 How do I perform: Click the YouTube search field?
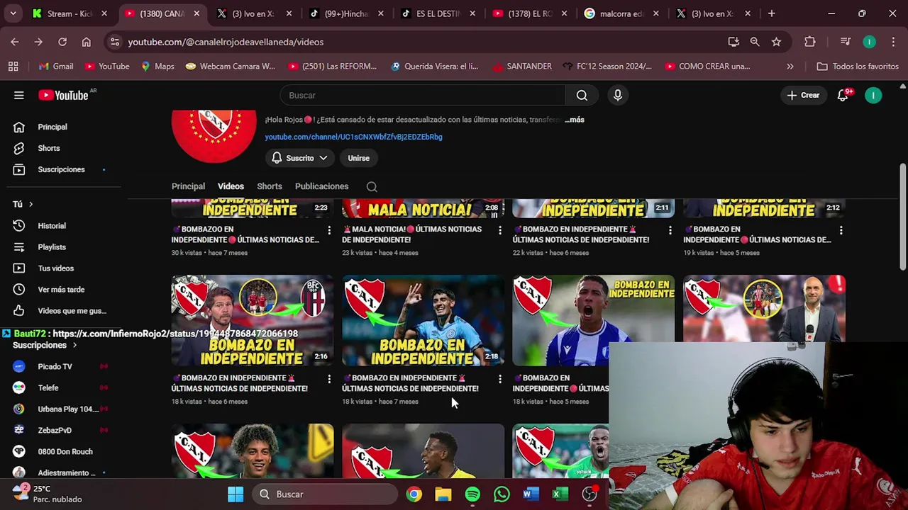click(x=422, y=95)
